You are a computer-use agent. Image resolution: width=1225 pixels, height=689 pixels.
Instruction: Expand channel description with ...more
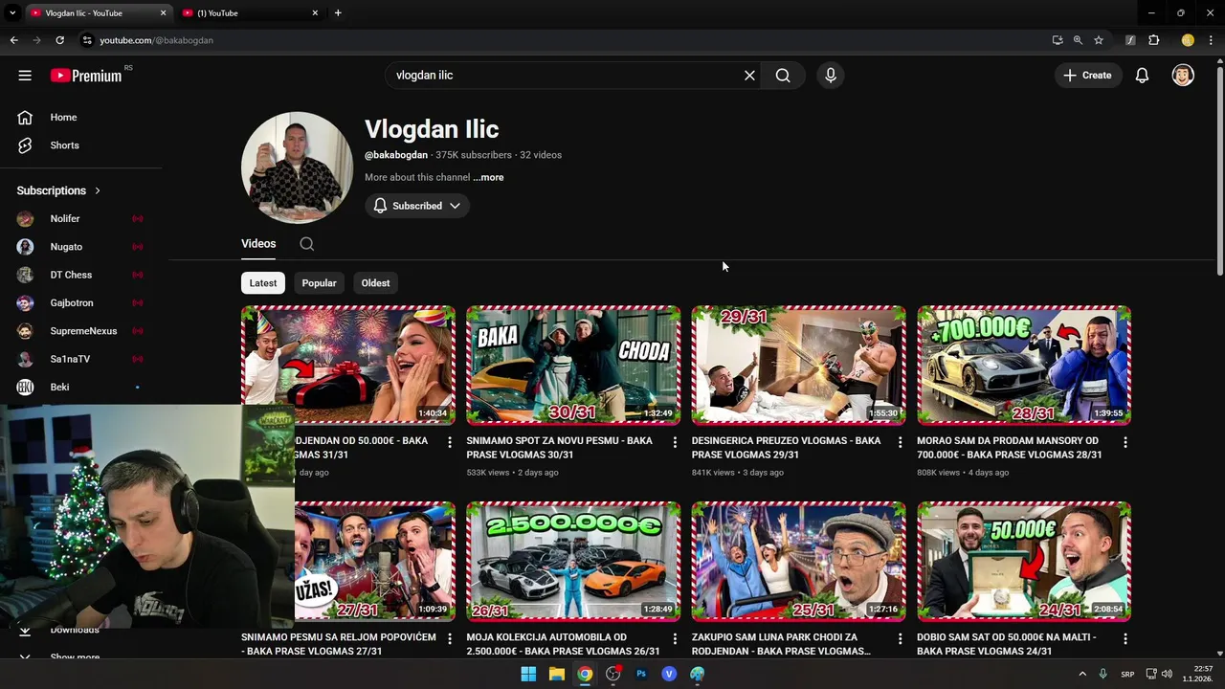pos(488,178)
